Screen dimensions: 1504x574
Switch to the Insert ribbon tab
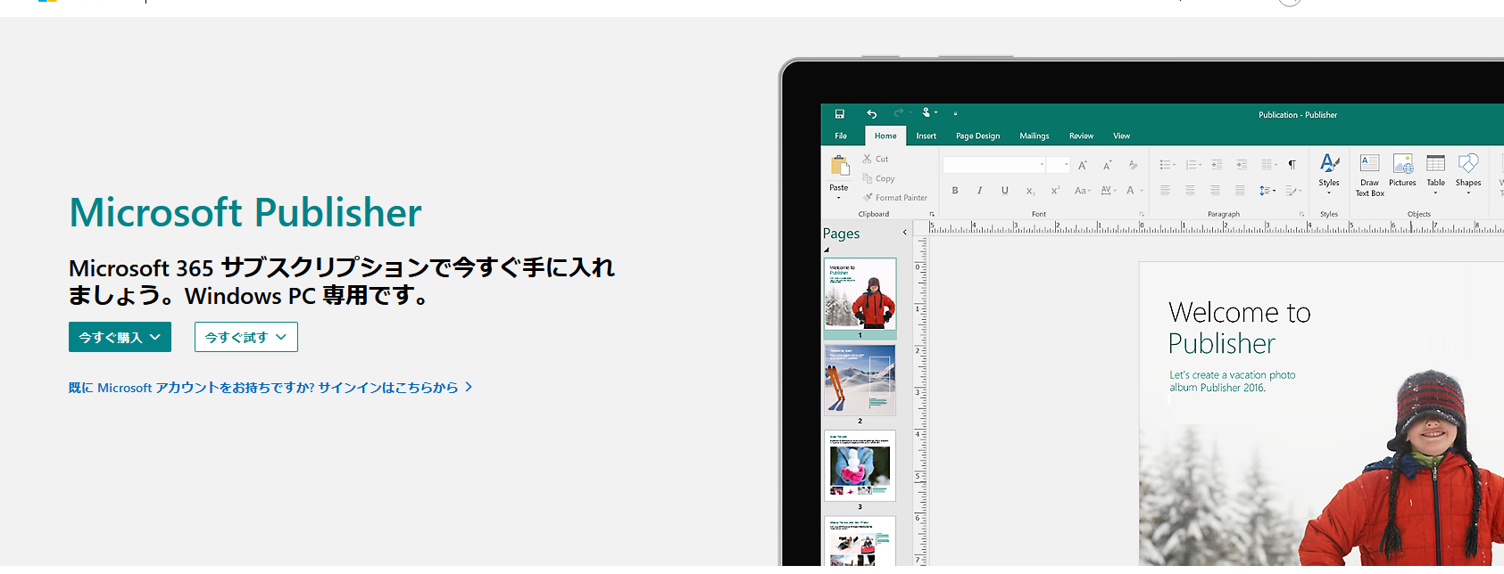pos(926,136)
